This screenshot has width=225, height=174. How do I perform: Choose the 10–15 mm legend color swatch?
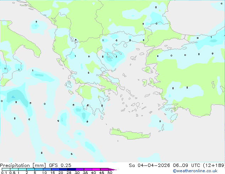[47, 169]
